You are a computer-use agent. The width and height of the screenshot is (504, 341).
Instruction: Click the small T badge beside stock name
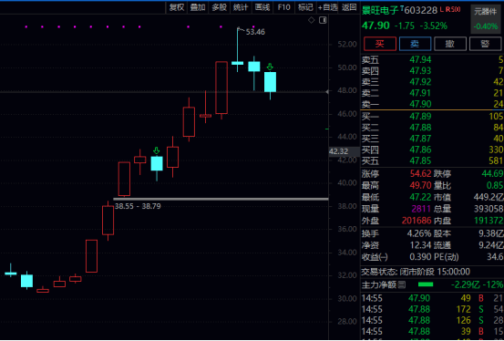(402, 7)
